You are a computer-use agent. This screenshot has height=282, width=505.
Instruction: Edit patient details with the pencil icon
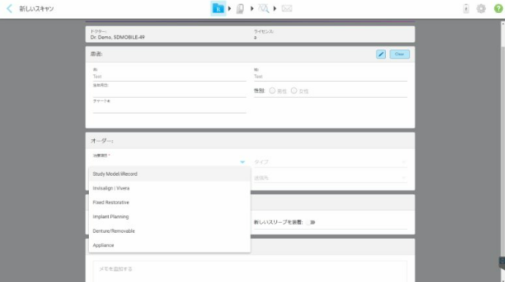(380, 55)
